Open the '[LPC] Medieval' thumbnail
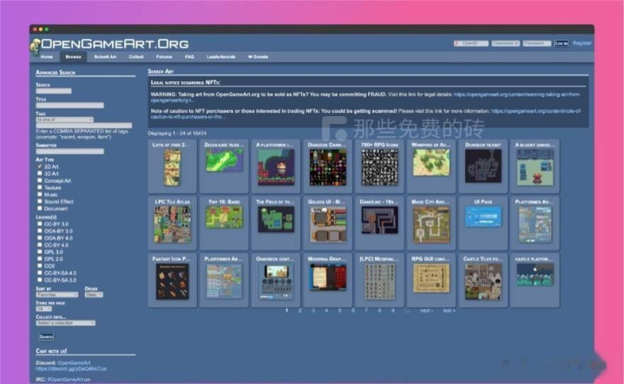The height and width of the screenshot is (384, 624). (x=379, y=280)
